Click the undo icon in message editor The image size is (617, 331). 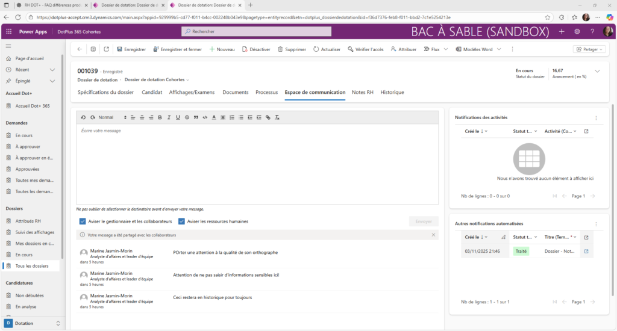click(83, 117)
